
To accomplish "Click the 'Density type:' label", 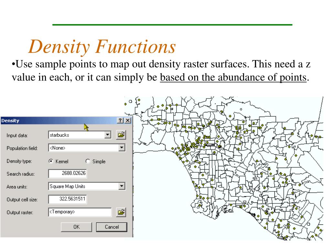I will (19, 161).
